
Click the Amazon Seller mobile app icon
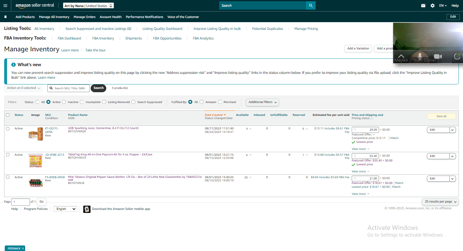click(x=87, y=209)
